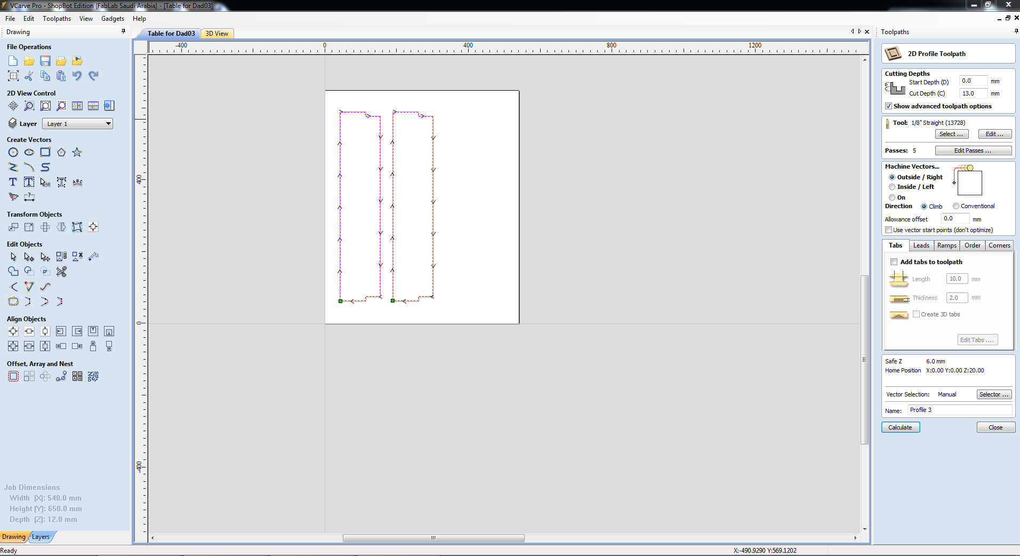This screenshot has width=1020, height=556.
Task: Click the Selector ... button
Action: click(994, 394)
